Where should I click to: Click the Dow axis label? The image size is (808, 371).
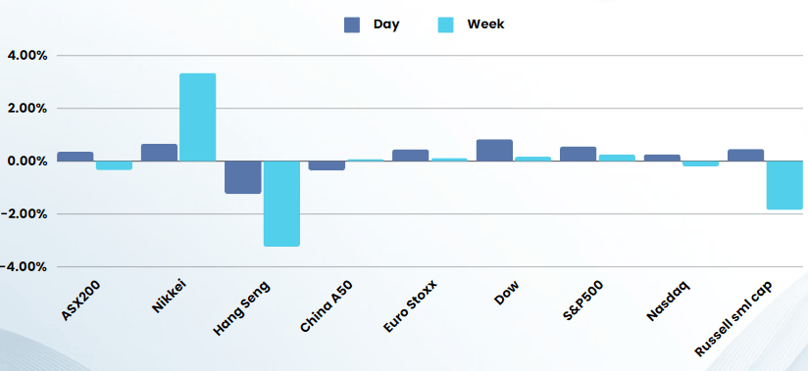pos(506,293)
